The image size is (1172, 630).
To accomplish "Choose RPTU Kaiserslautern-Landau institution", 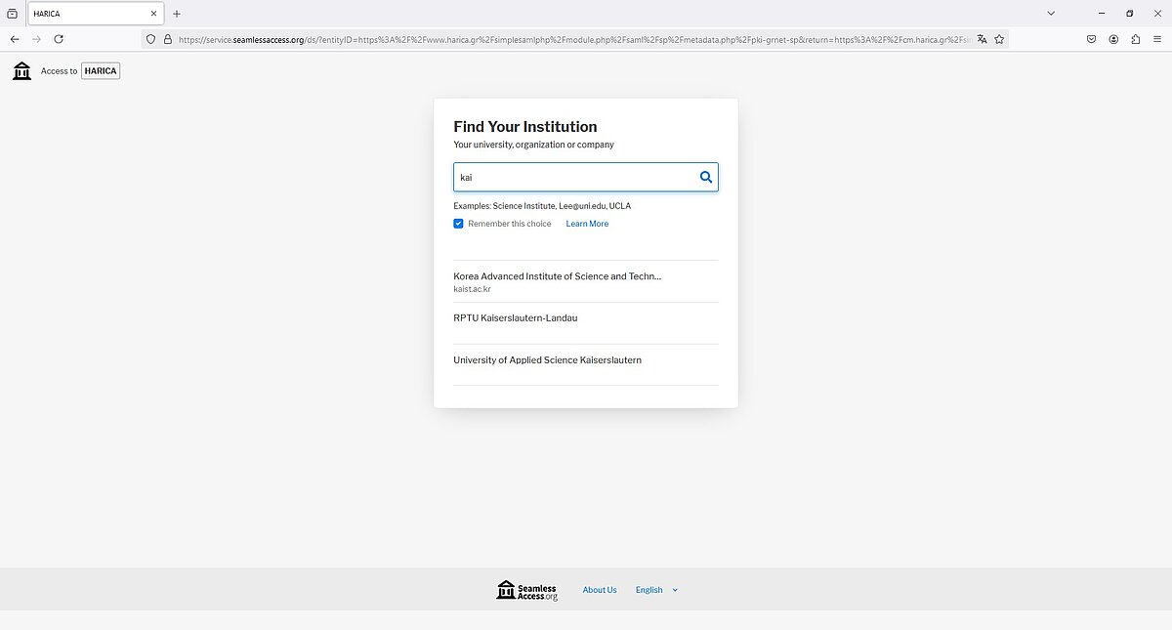I will 586,323.
